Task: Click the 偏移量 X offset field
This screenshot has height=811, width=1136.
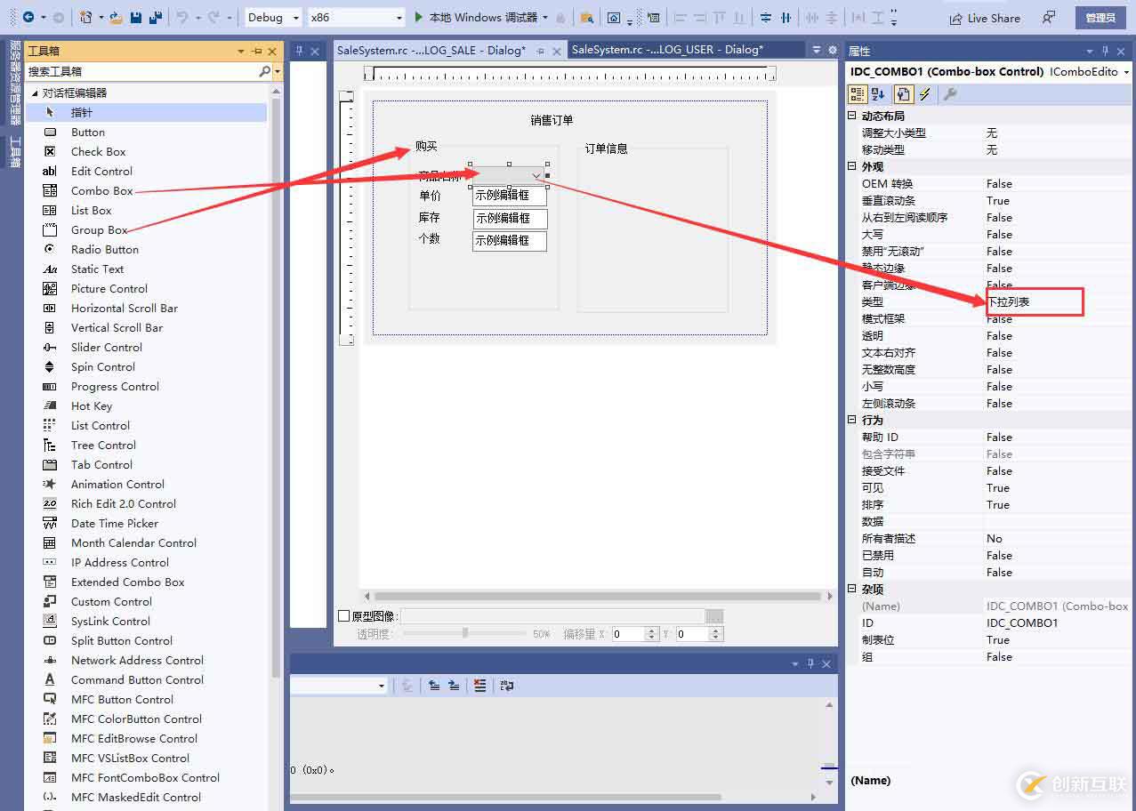Action: click(629, 634)
